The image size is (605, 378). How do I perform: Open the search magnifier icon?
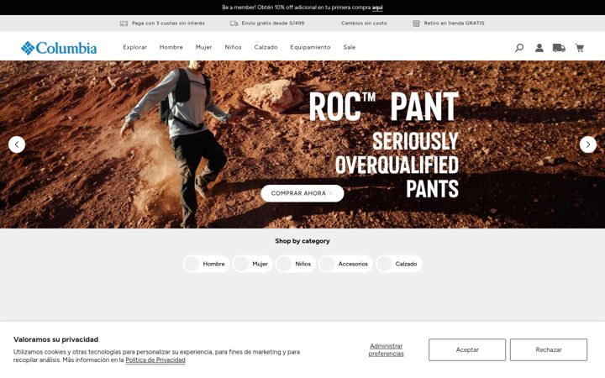pyautogui.click(x=519, y=48)
